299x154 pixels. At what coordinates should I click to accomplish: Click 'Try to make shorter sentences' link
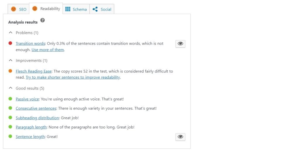point(73,77)
